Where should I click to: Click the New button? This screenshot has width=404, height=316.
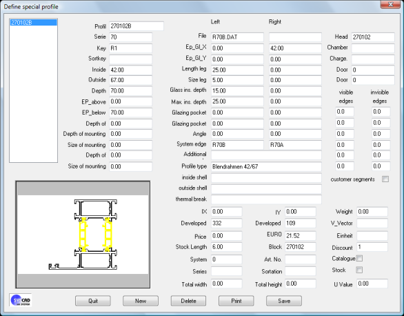coord(141,301)
